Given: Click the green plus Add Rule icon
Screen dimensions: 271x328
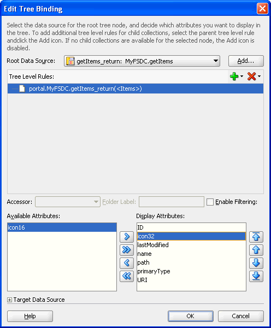Looking at the screenshot, I should (x=234, y=77).
